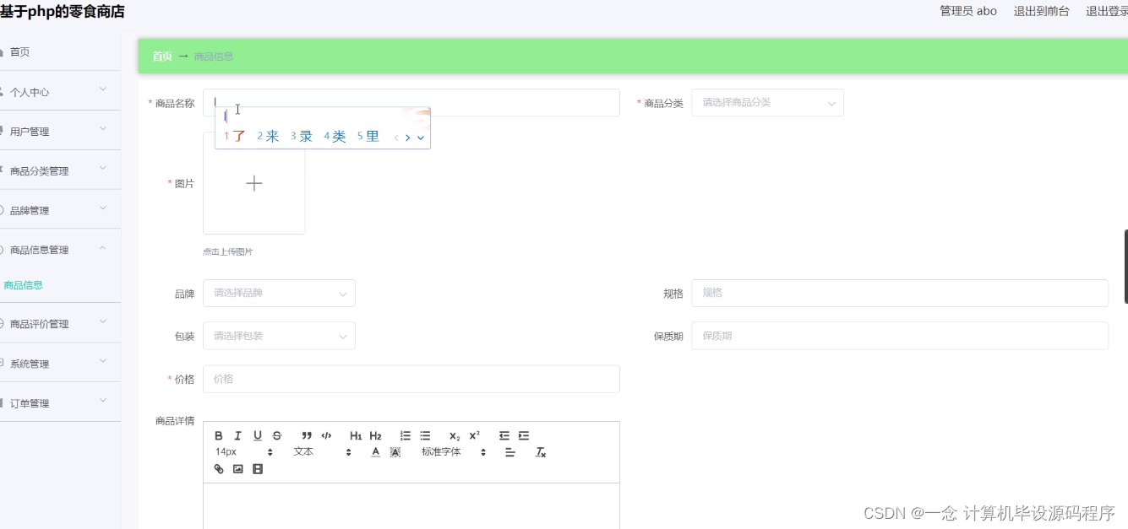Open the text background color picker
Viewport: 1128px width, 529px height.
click(395, 452)
